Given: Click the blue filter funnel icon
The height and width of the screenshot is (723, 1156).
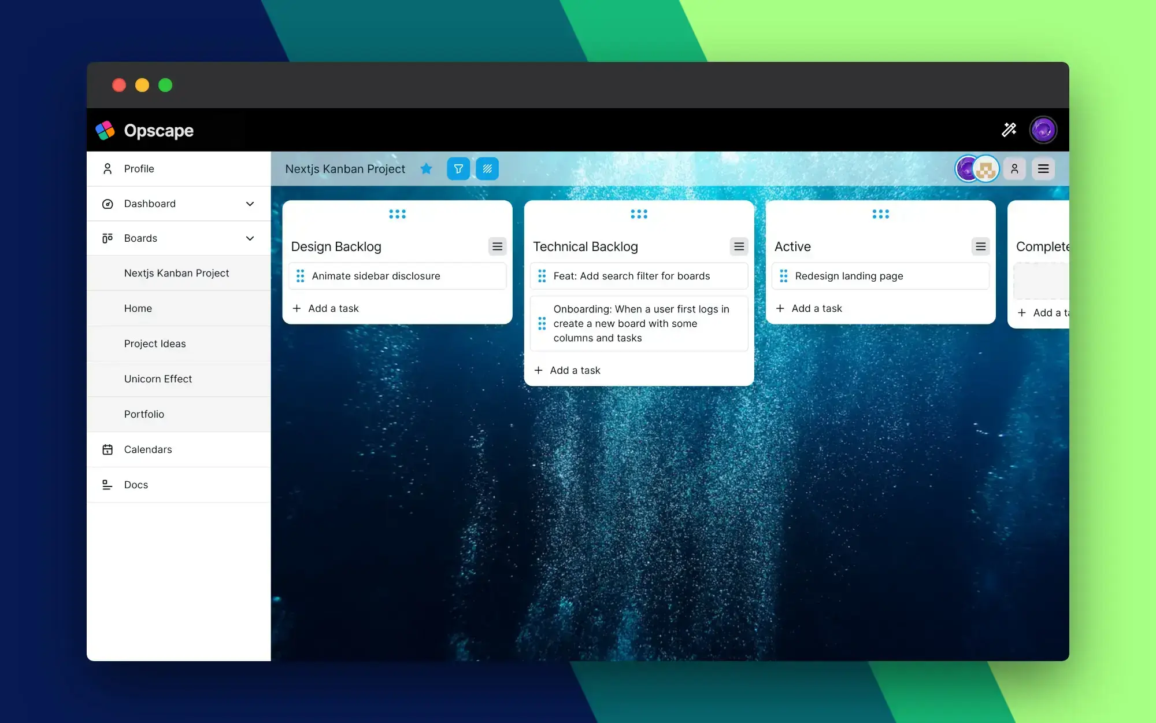Looking at the screenshot, I should pyautogui.click(x=458, y=169).
